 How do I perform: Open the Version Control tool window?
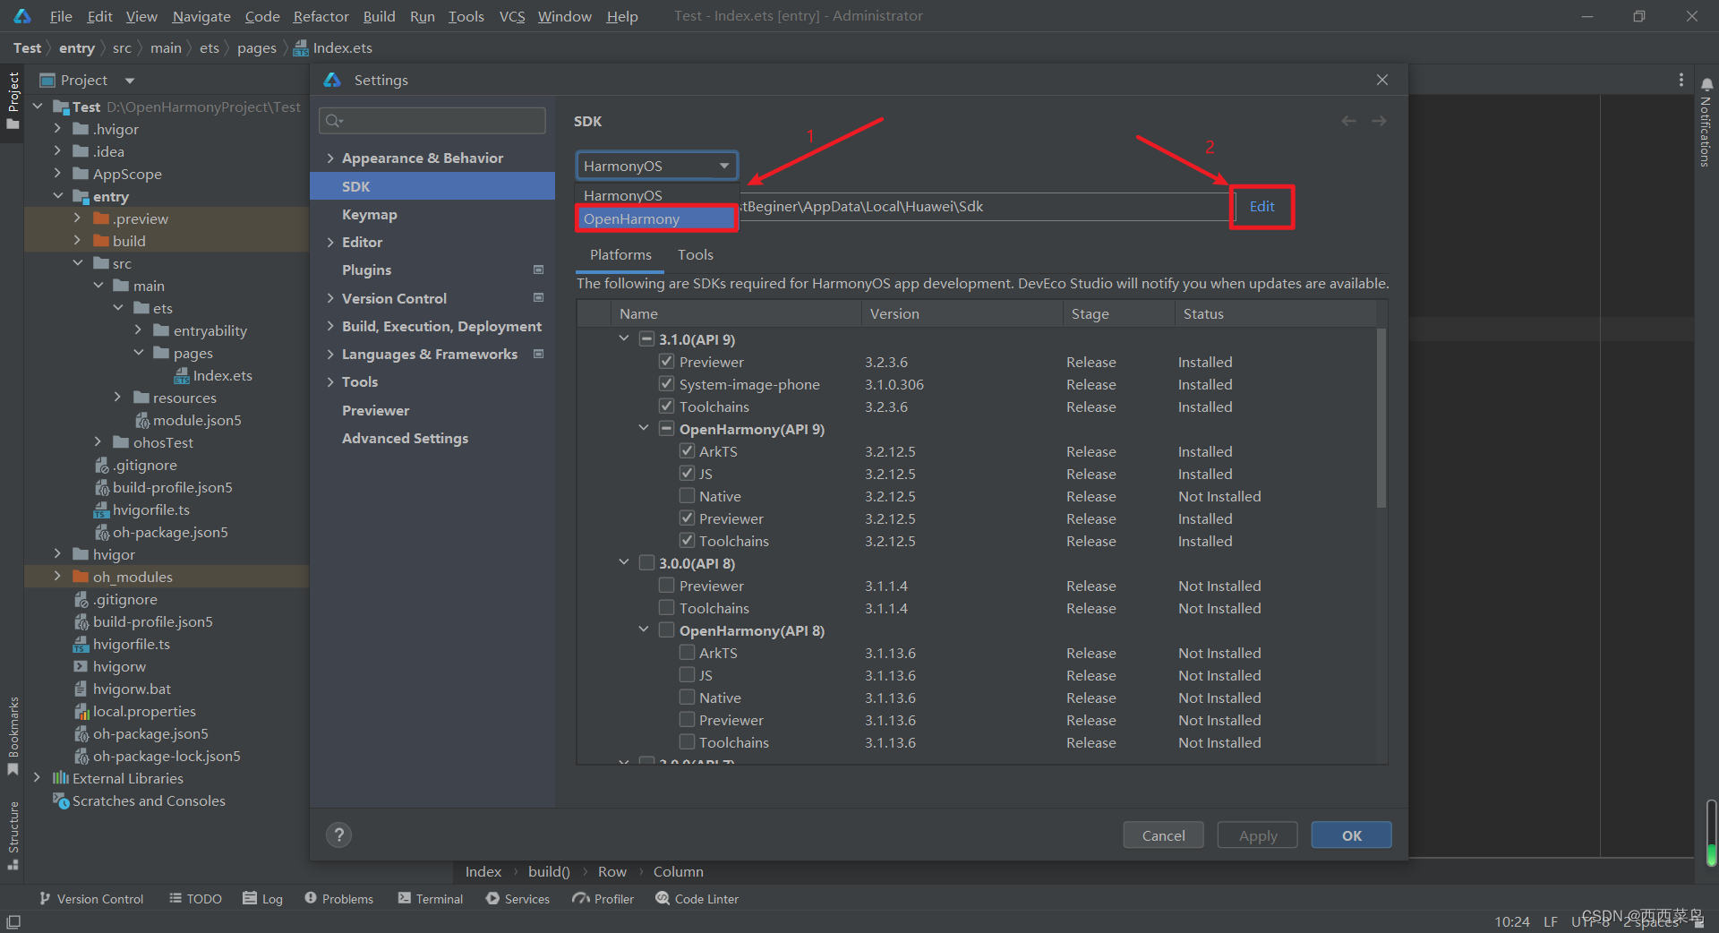click(x=91, y=899)
